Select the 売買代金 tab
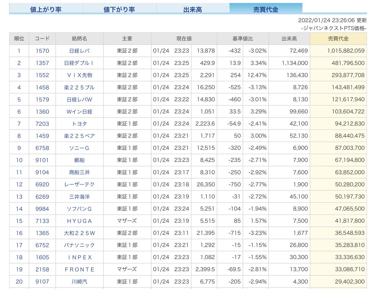The width and height of the screenshot is (382, 289). pos(266,9)
